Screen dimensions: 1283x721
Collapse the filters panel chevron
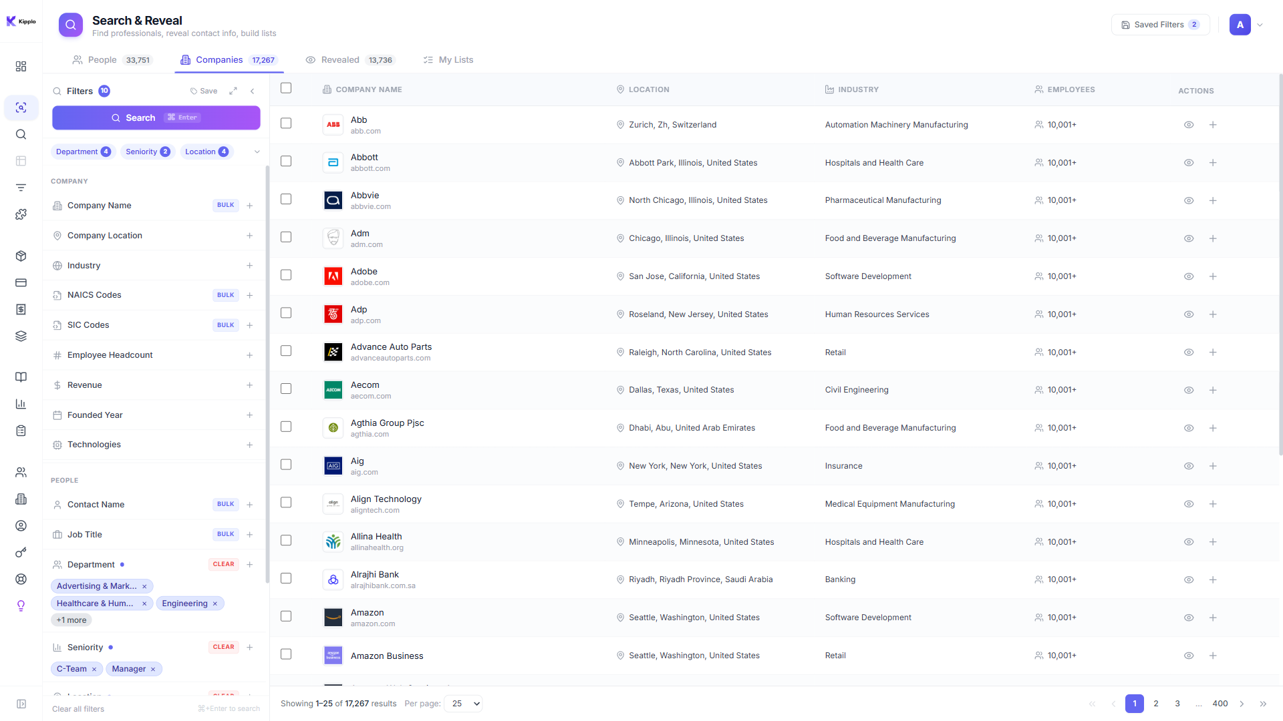point(252,91)
